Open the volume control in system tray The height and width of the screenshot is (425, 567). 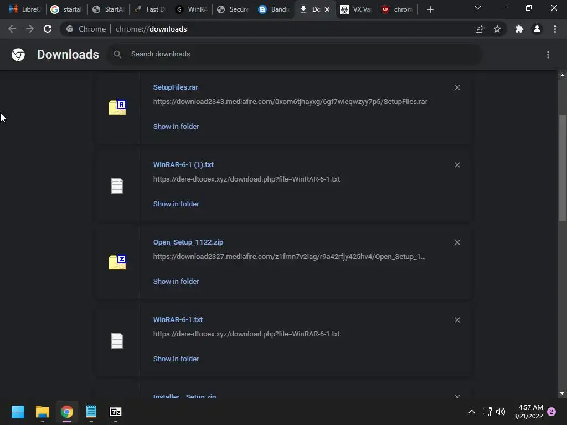[x=501, y=412]
